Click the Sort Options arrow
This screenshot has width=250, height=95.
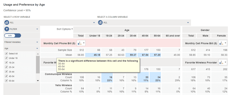click(x=72, y=29)
